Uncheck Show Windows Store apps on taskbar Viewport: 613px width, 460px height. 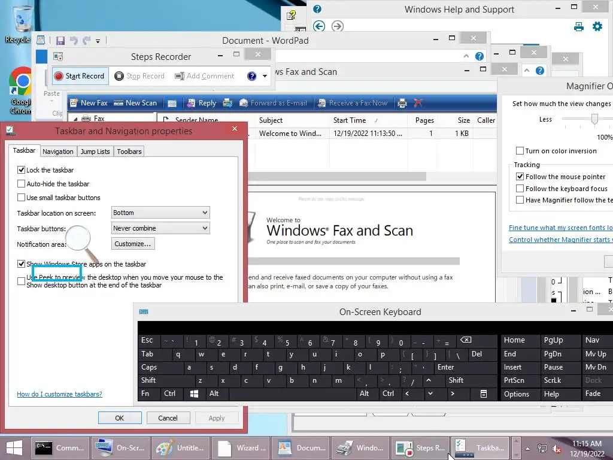21,264
